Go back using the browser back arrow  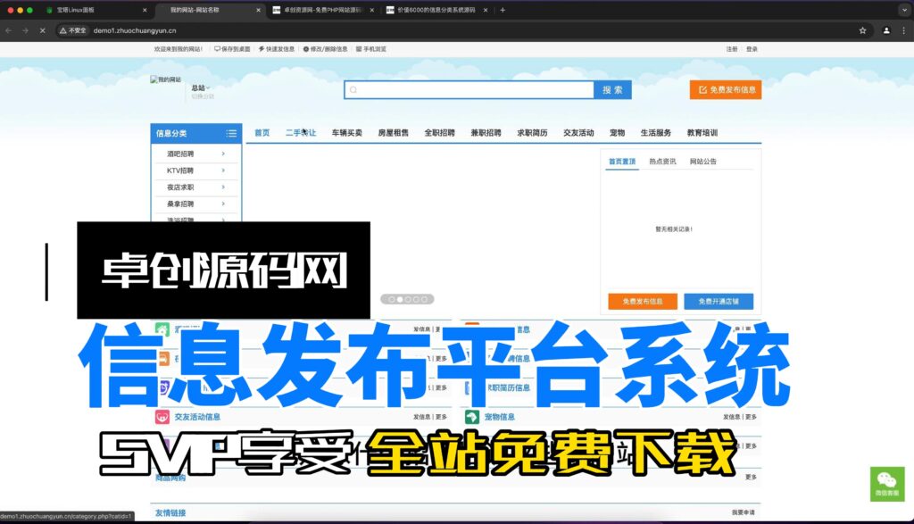point(9,30)
